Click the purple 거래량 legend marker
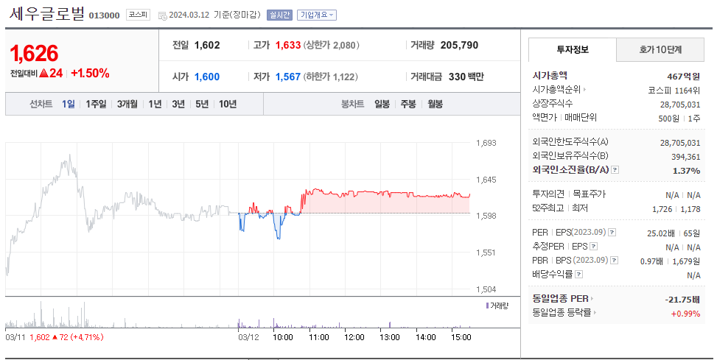This screenshot has width=717, height=360. [x=487, y=306]
